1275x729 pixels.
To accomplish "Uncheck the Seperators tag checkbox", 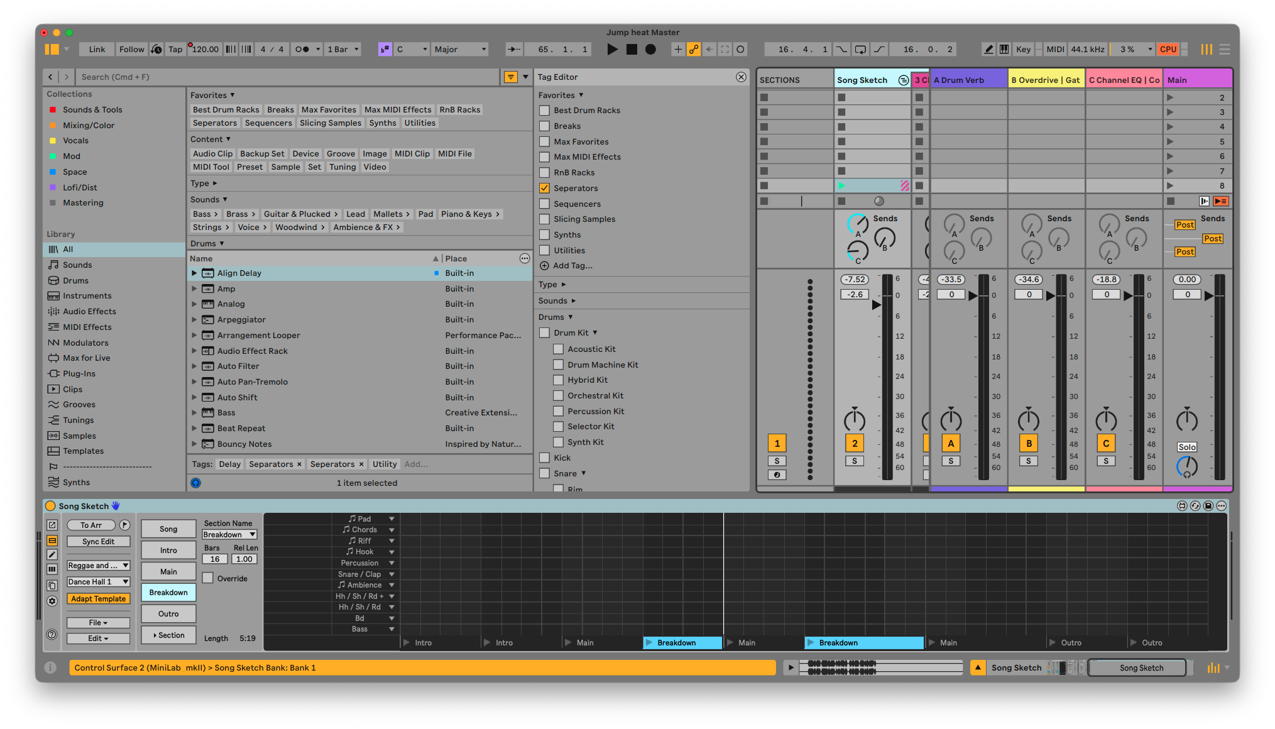I will click(545, 188).
